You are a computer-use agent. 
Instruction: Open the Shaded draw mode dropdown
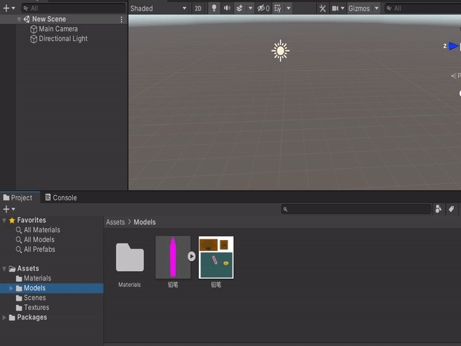(x=158, y=8)
